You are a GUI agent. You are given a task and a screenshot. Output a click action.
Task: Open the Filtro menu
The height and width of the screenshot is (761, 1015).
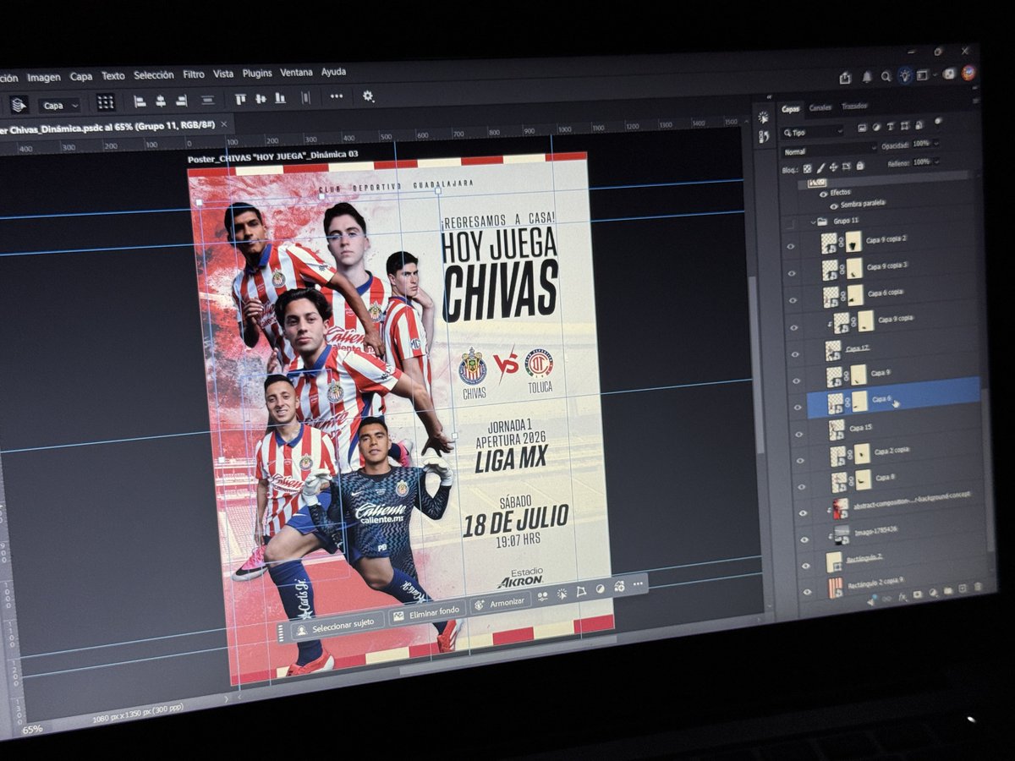[194, 74]
